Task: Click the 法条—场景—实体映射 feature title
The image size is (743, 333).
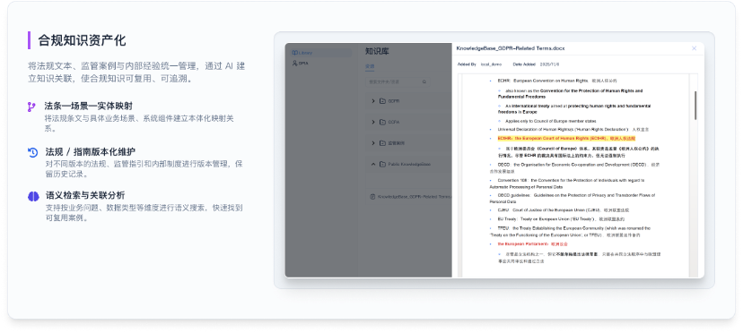Action: 89,106
